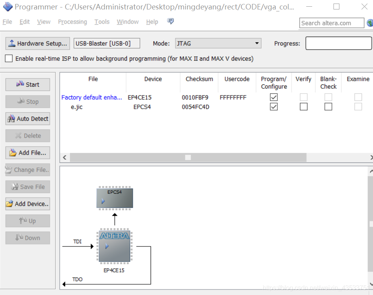Open the Window menu

tap(128, 22)
